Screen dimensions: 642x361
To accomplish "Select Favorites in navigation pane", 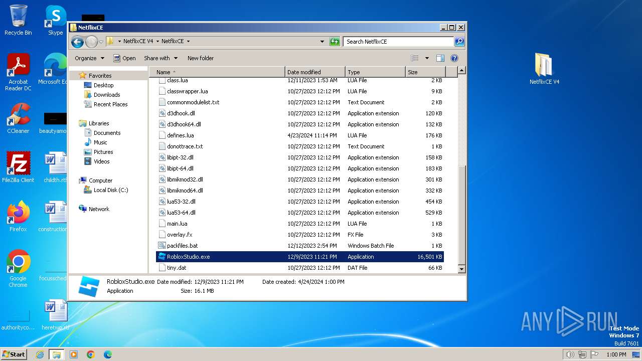I will point(100,76).
